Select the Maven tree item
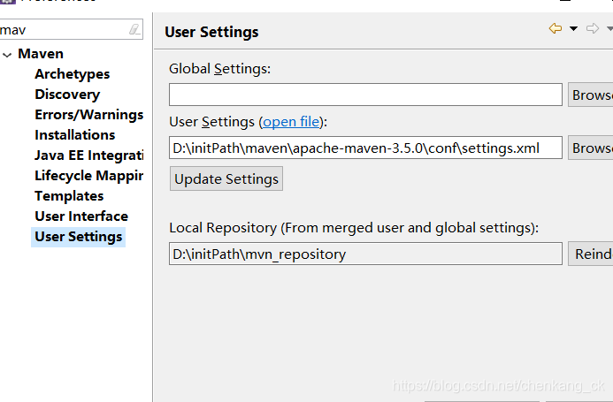The image size is (613, 402). coord(41,54)
